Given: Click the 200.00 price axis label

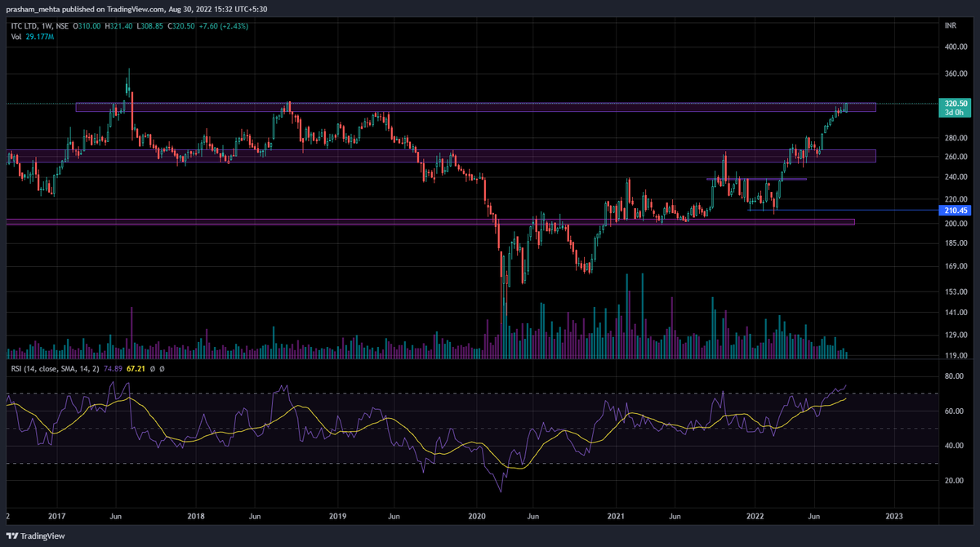Looking at the screenshot, I should 955,223.
